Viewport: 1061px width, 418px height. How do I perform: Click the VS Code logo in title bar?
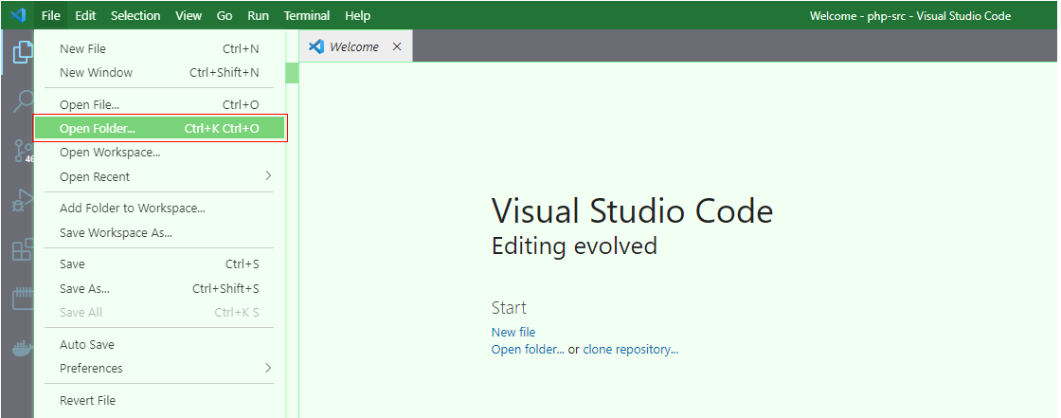click(18, 15)
